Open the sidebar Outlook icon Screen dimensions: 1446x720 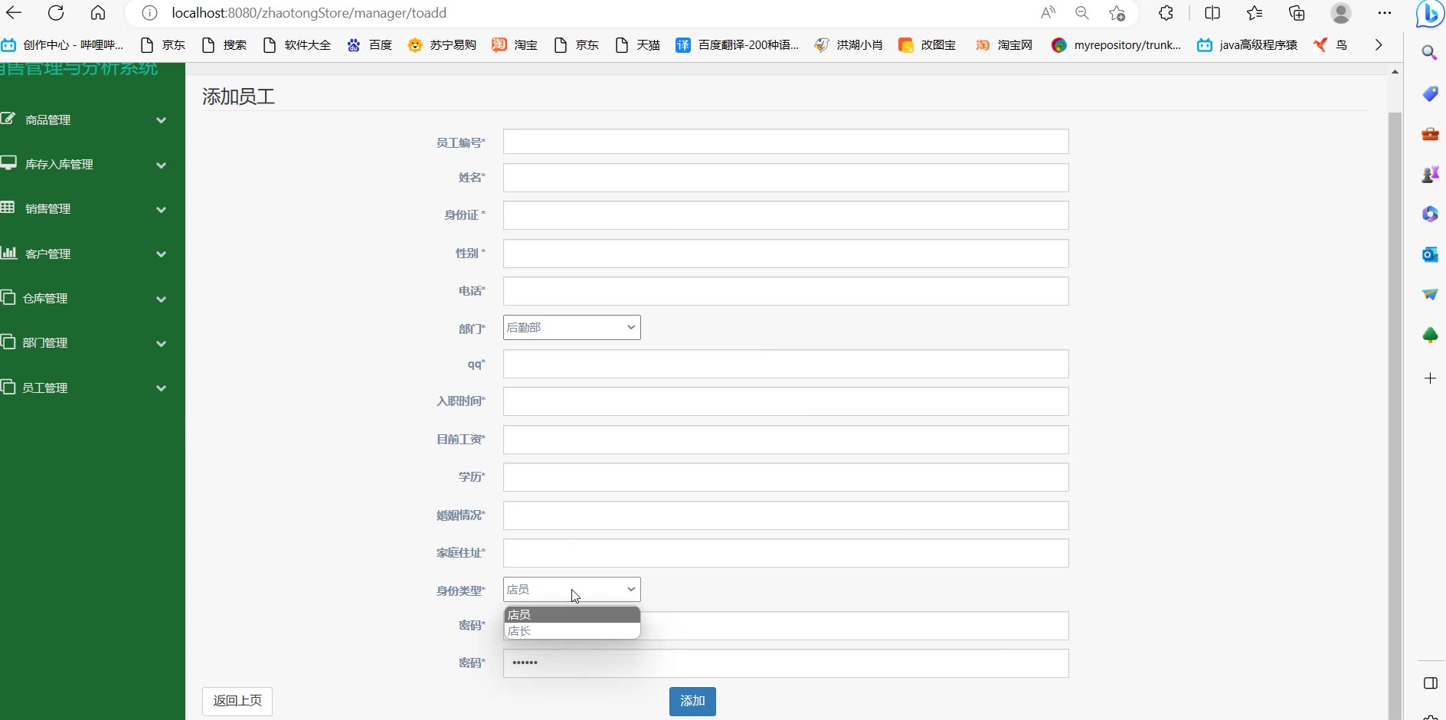click(x=1430, y=254)
